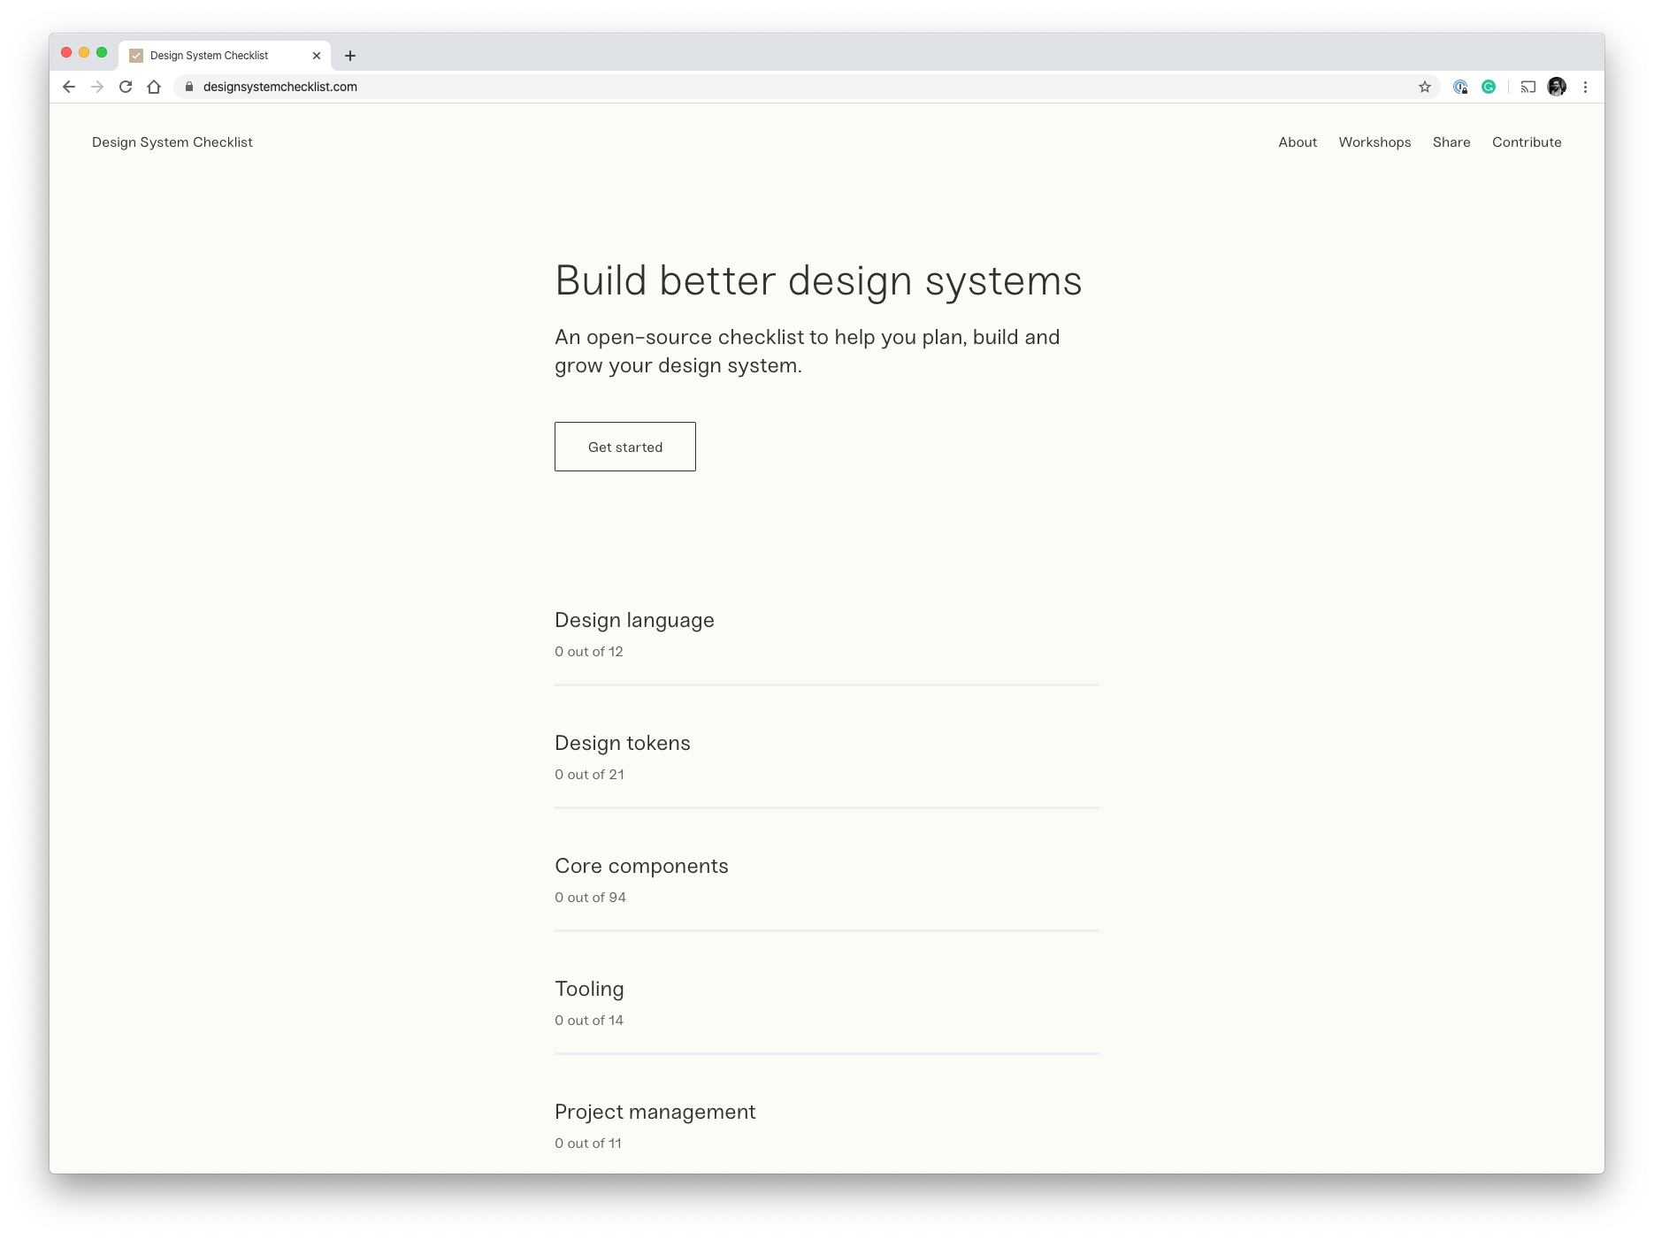The width and height of the screenshot is (1654, 1239).
Task: Expand the Core components checklist section
Action: coord(641,866)
